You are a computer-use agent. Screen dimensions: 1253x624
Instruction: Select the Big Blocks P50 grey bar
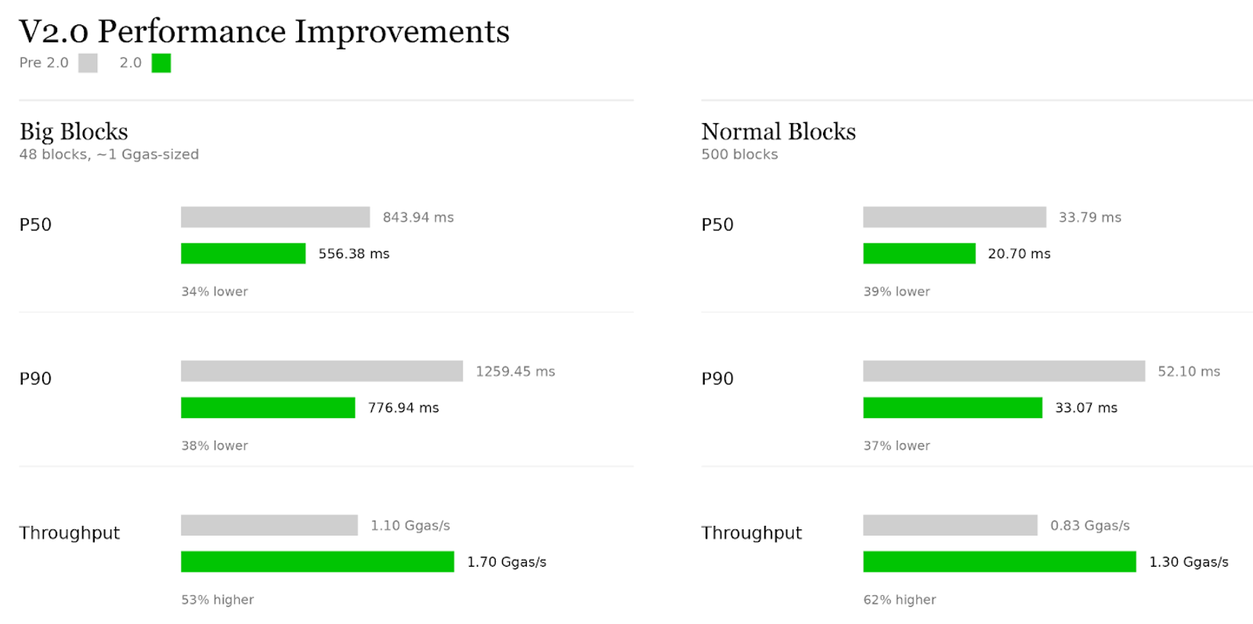275,217
